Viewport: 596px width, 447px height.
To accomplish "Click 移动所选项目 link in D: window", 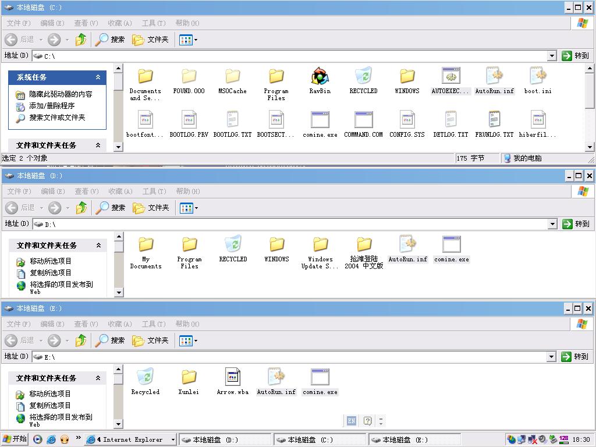I will point(51,261).
